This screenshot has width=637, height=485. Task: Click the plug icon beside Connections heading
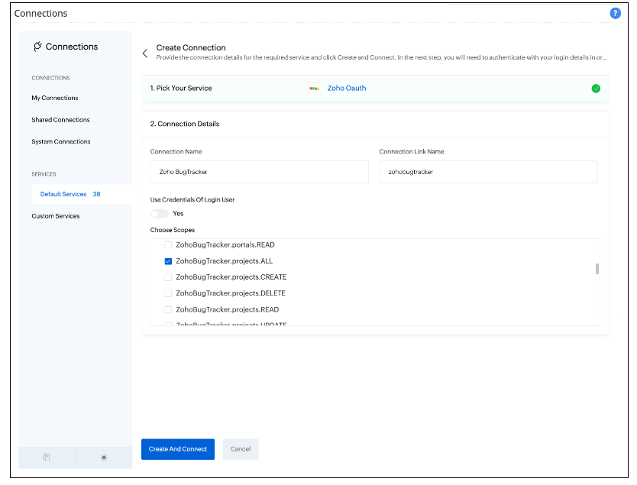[37, 47]
